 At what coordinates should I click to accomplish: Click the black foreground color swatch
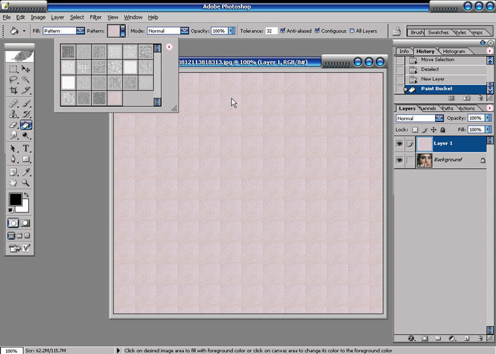[x=15, y=199]
